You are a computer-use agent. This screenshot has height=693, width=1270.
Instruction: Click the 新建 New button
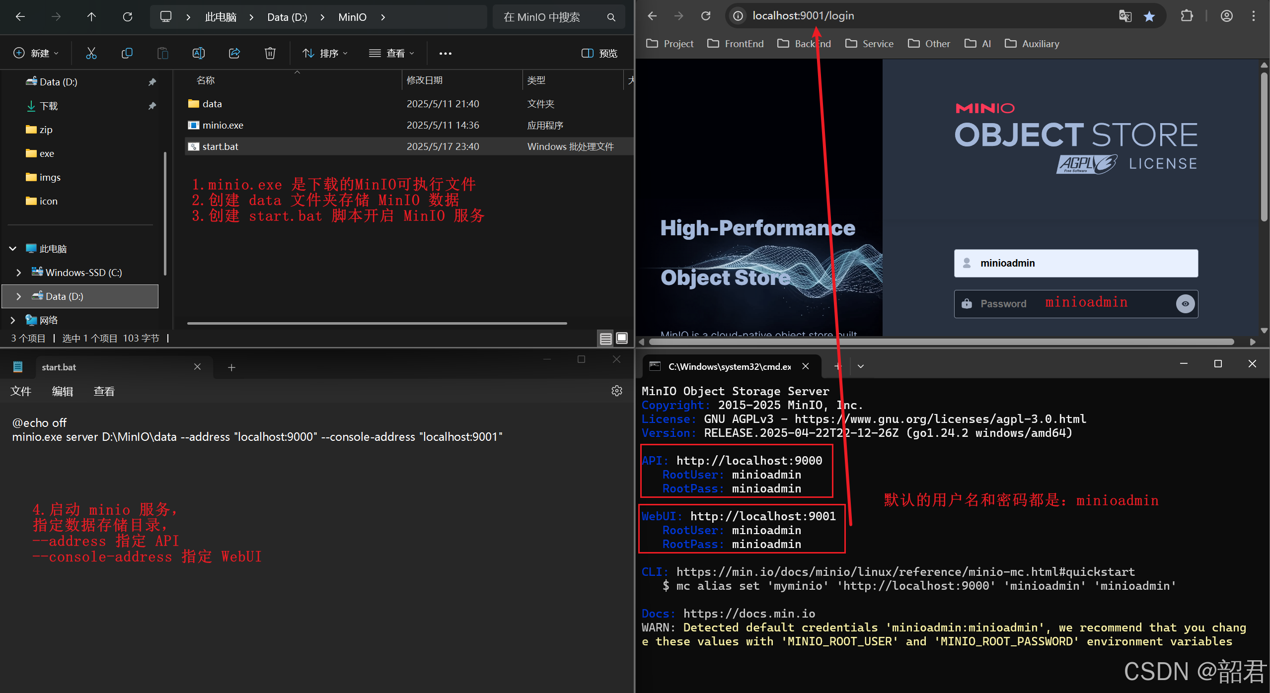click(x=36, y=53)
